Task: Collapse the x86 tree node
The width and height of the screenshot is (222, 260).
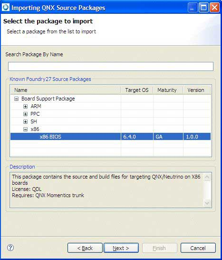Action: pyautogui.click(x=25, y=130)
